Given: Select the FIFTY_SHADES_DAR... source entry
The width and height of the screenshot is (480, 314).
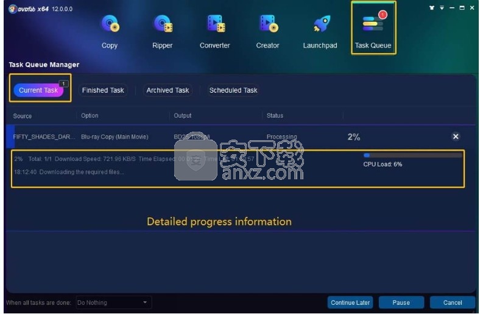Looking at the screenshot, I should click(44, 137).
